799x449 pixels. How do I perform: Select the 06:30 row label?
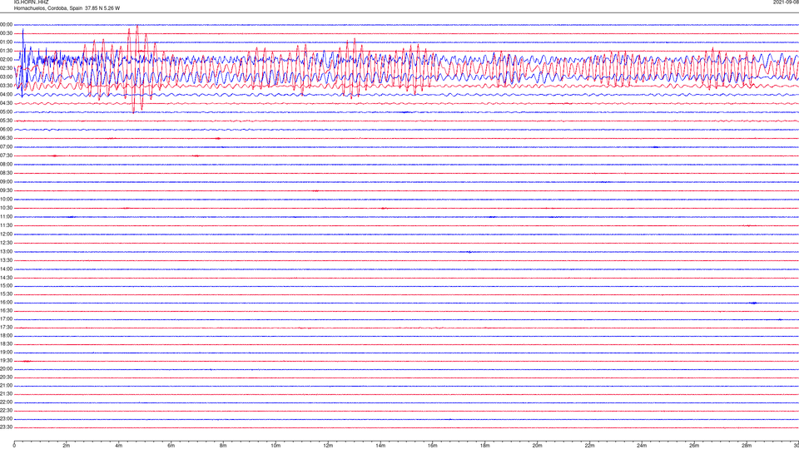(6, 138)
